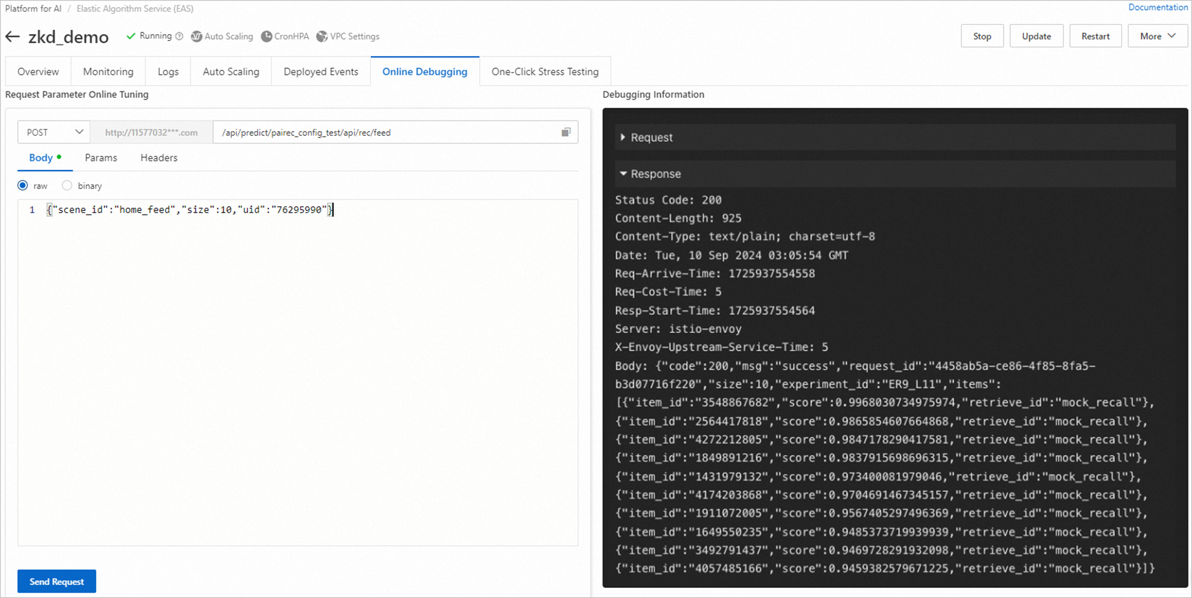Click the help icon next to Running
Screen dimensions: 1192x598
pos(179,36)
